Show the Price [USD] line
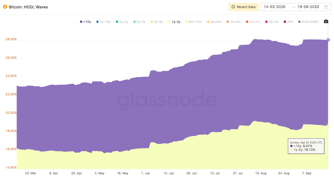334x179 pixels. pos(308,21)
